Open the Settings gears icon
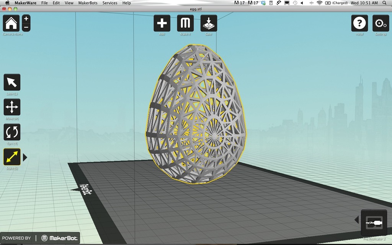Screen dimensions: 392x245 tap(381, 23)
